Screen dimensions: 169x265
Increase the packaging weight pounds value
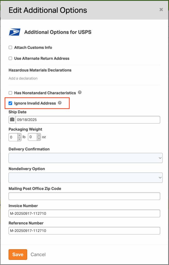click(19, 135)
